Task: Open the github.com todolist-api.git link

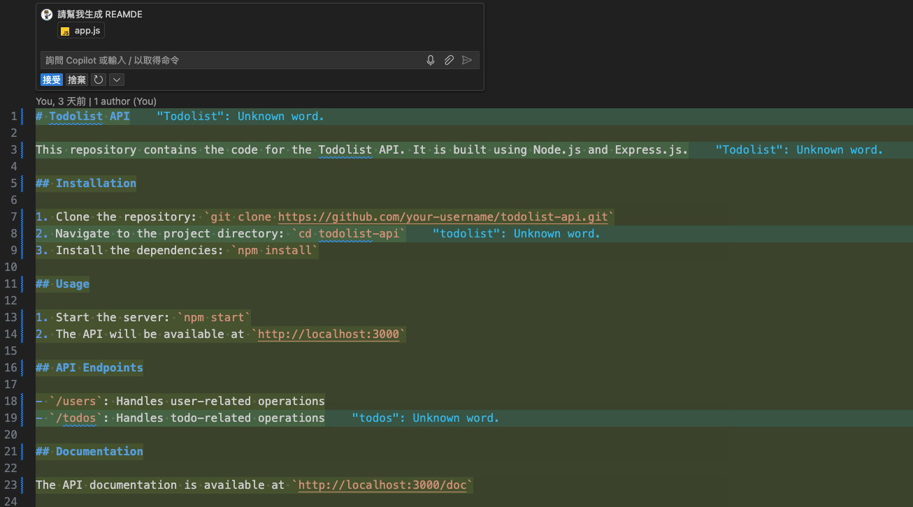Action: (x=443, y=217)
